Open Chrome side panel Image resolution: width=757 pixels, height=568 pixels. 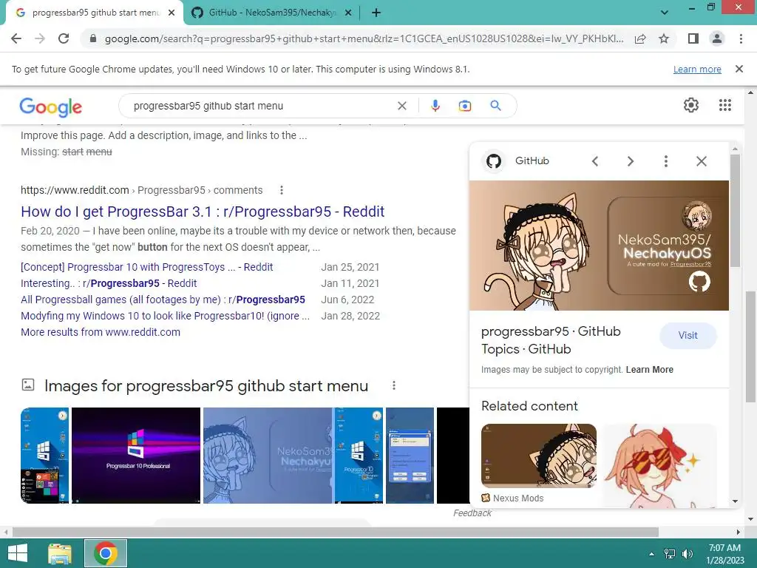pos(693,38)
